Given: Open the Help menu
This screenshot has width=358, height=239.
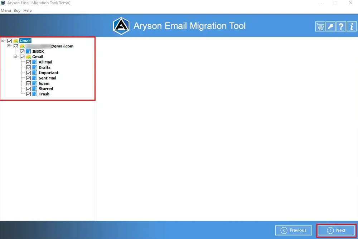Looking at the screenshot, I should [28, 10].
